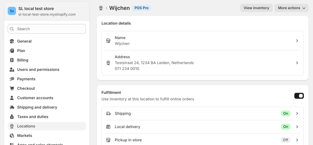
Task: Click the Payments icon in sidebar
Action: (x=12, y=79)
